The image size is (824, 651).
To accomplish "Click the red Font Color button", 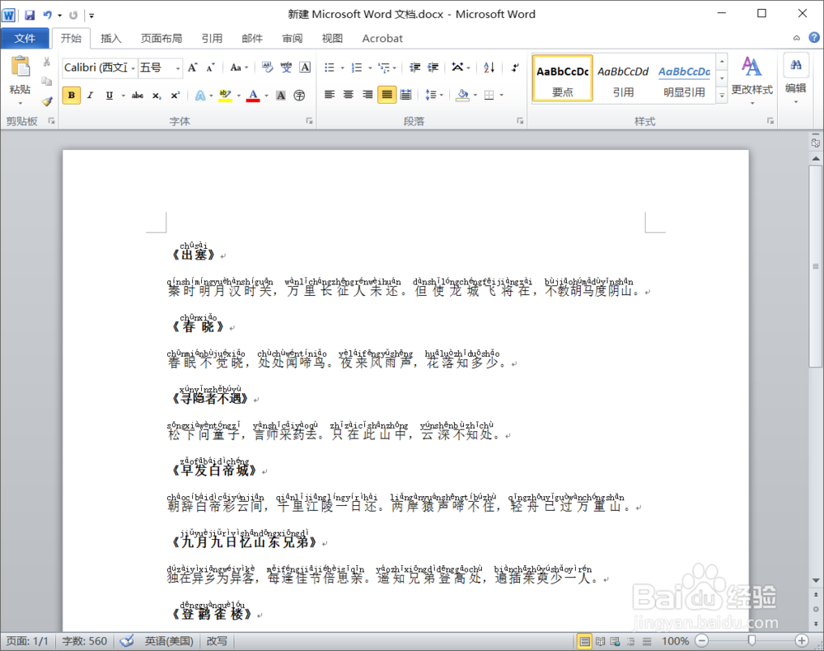I will (x=253, y=95).
